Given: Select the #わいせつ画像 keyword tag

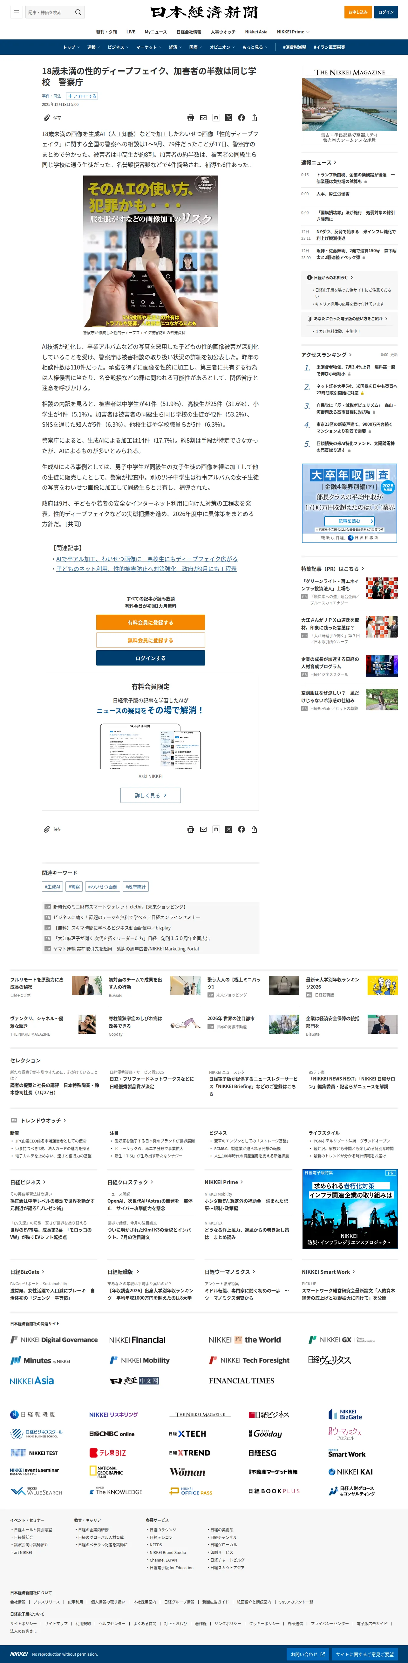Looking at the screenshot, I should click(103, 887).
